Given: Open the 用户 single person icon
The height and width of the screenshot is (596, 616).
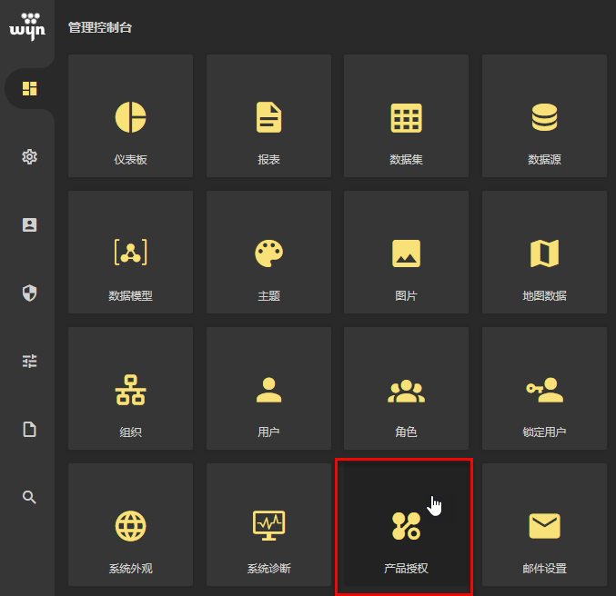Looking at the screenshot, I should pos(268,390).
